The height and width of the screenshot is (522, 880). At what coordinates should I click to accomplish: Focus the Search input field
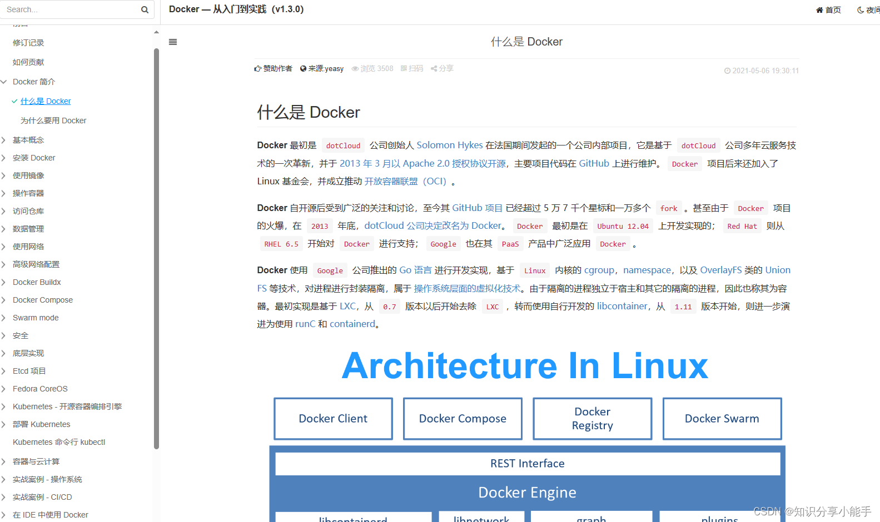[71, 9]
